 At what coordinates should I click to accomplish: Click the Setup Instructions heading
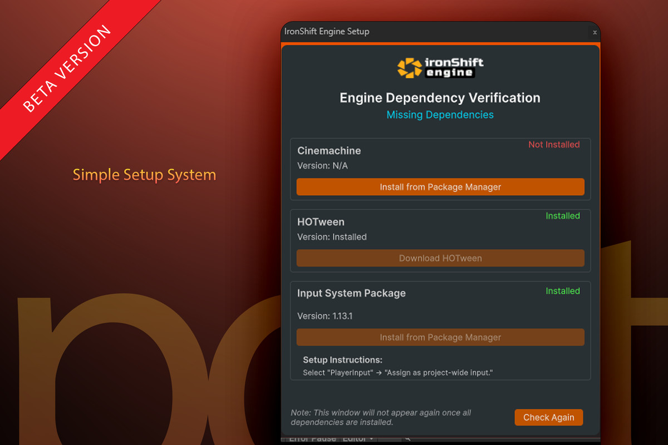tap(342, 360)
